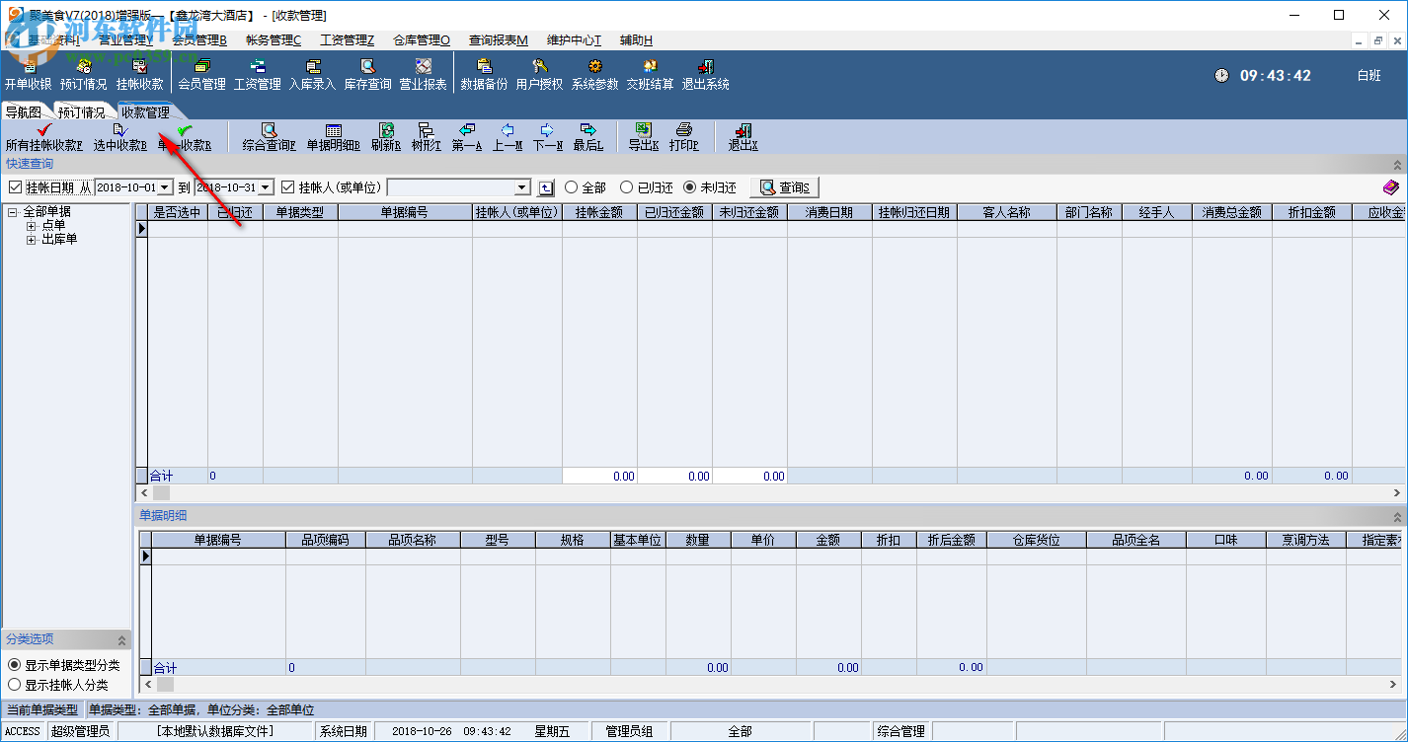Click the 查询S search button
Image resolution: width=1408 pixels, height=742 pixels.
coord(785,187)
